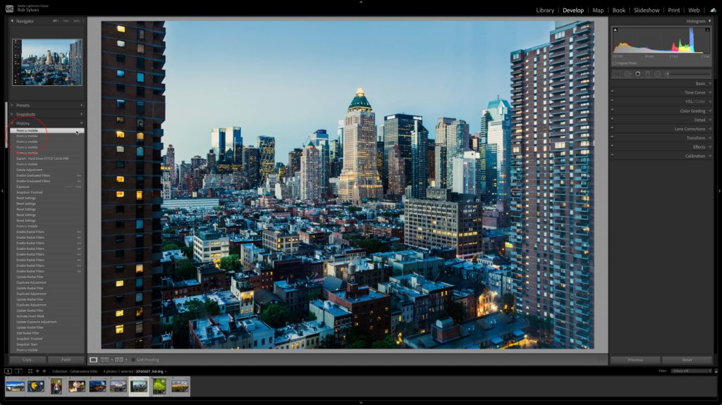This screenshot has height=405, width=722.
Task: Toggle Tone Curve panel on/off switch
Action: [612, 92]
